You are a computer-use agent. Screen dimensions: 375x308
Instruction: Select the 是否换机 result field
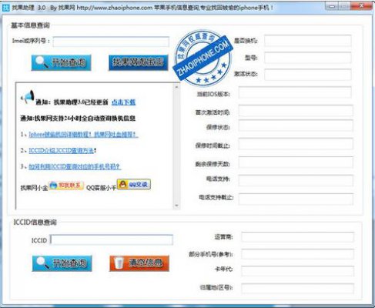click(308, 41)
